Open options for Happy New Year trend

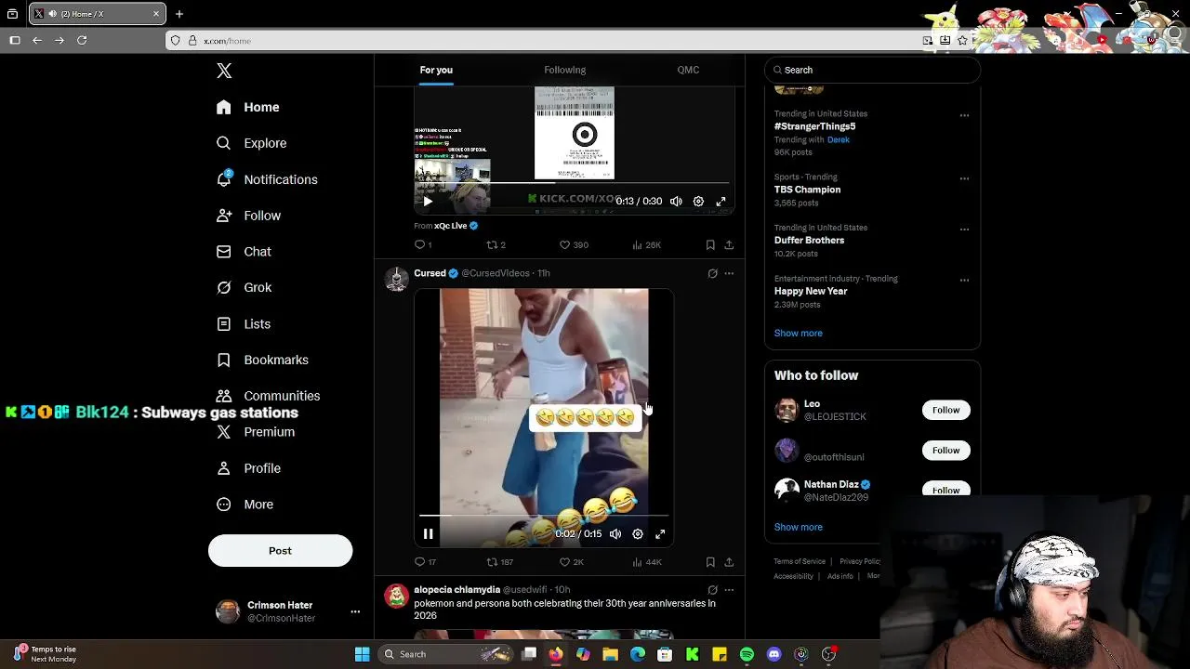coord(964,280)
